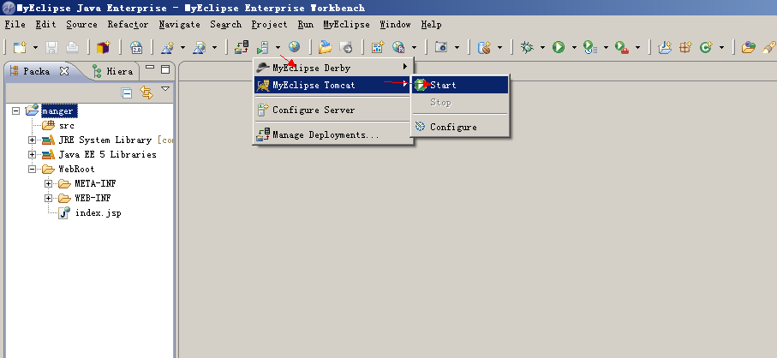This screenshot has height=358, width=777.
Task: Click the Profile run with clock icon
Action: pyautogui.click(x=590, y=48)
